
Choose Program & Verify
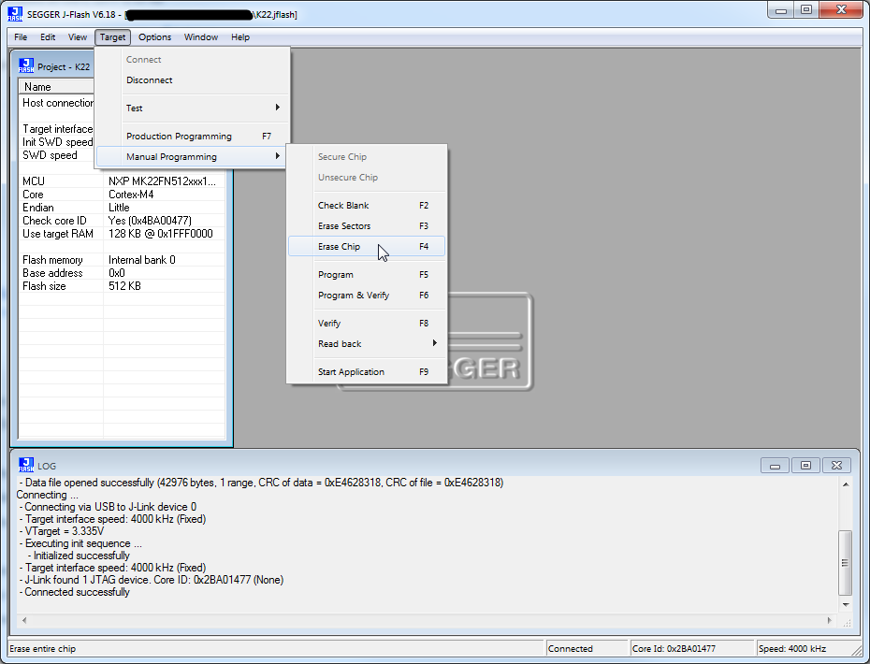pyautogui.click(x=367, y=296)
